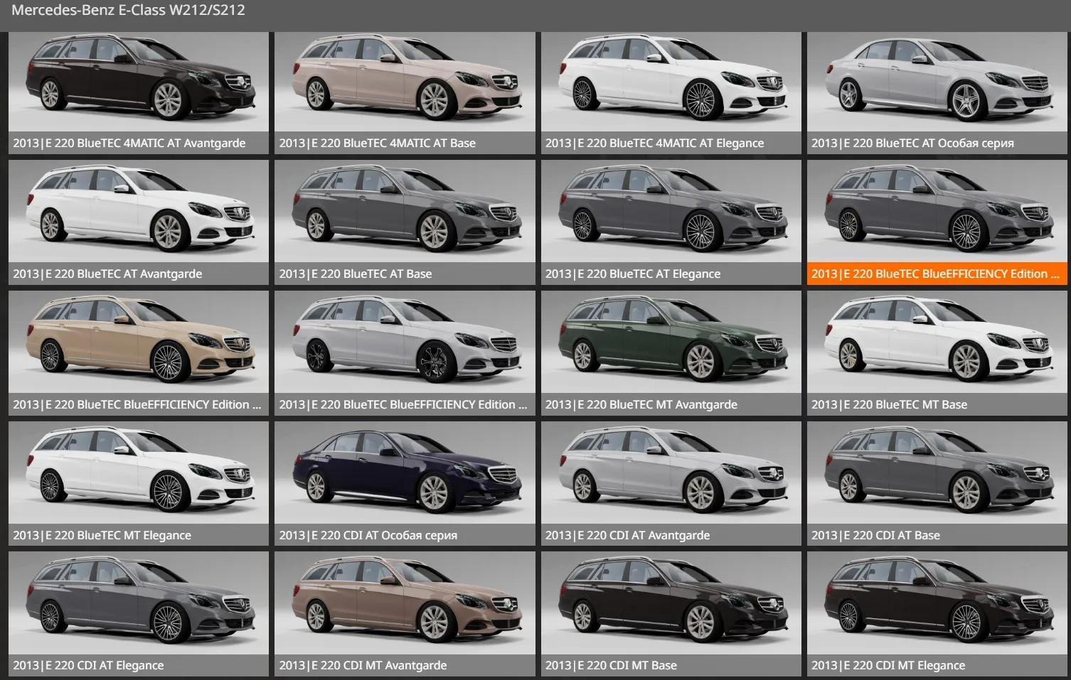Choose the E 220 BlueTEC MT Base

(x=937, y=353)
